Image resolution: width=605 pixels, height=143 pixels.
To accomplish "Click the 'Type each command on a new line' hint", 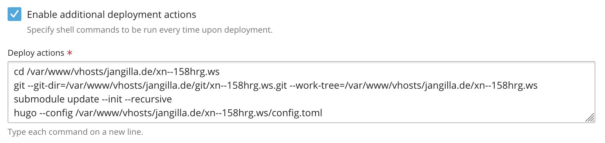I will point(75,132).
